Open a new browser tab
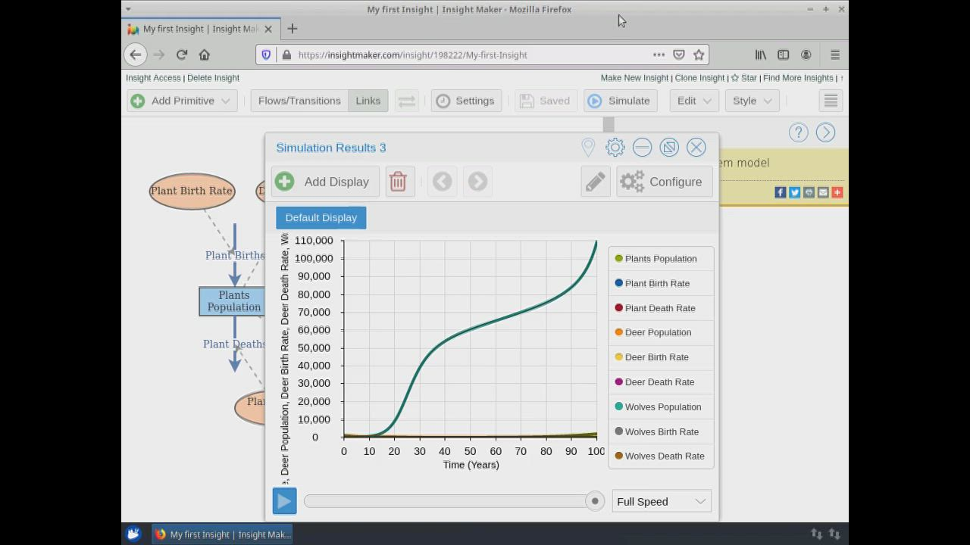970x545 pixels. tap(293, 29)
